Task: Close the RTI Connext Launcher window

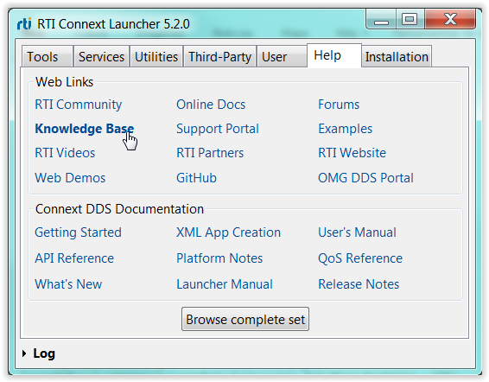Action: point(450,19)
